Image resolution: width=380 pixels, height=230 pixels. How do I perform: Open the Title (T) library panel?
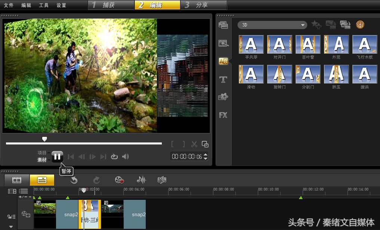point(223,79)
